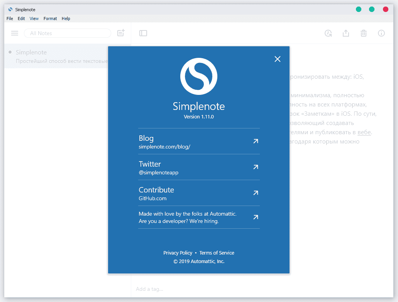Viewport: 398px width, 302px height.
Task: Click the All Notes search field
Action: click(x=68, y=33)
